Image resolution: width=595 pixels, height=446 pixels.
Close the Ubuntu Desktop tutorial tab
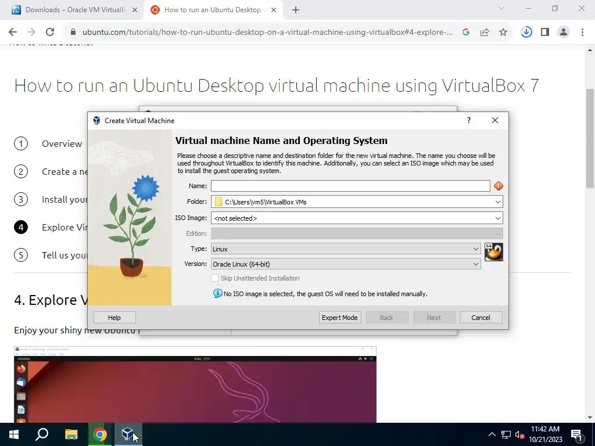pos(274,10)
